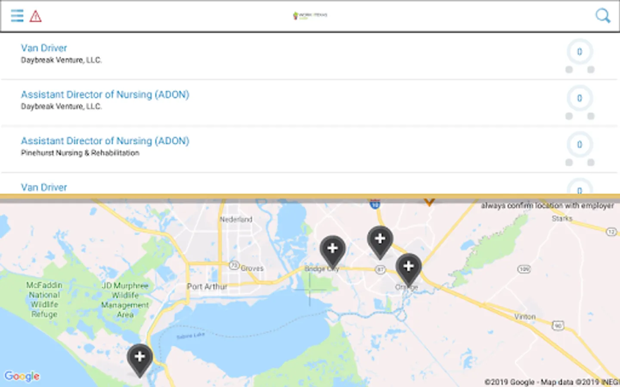
Task: Select the map pin over Orange
Action: tap(409, 270)
